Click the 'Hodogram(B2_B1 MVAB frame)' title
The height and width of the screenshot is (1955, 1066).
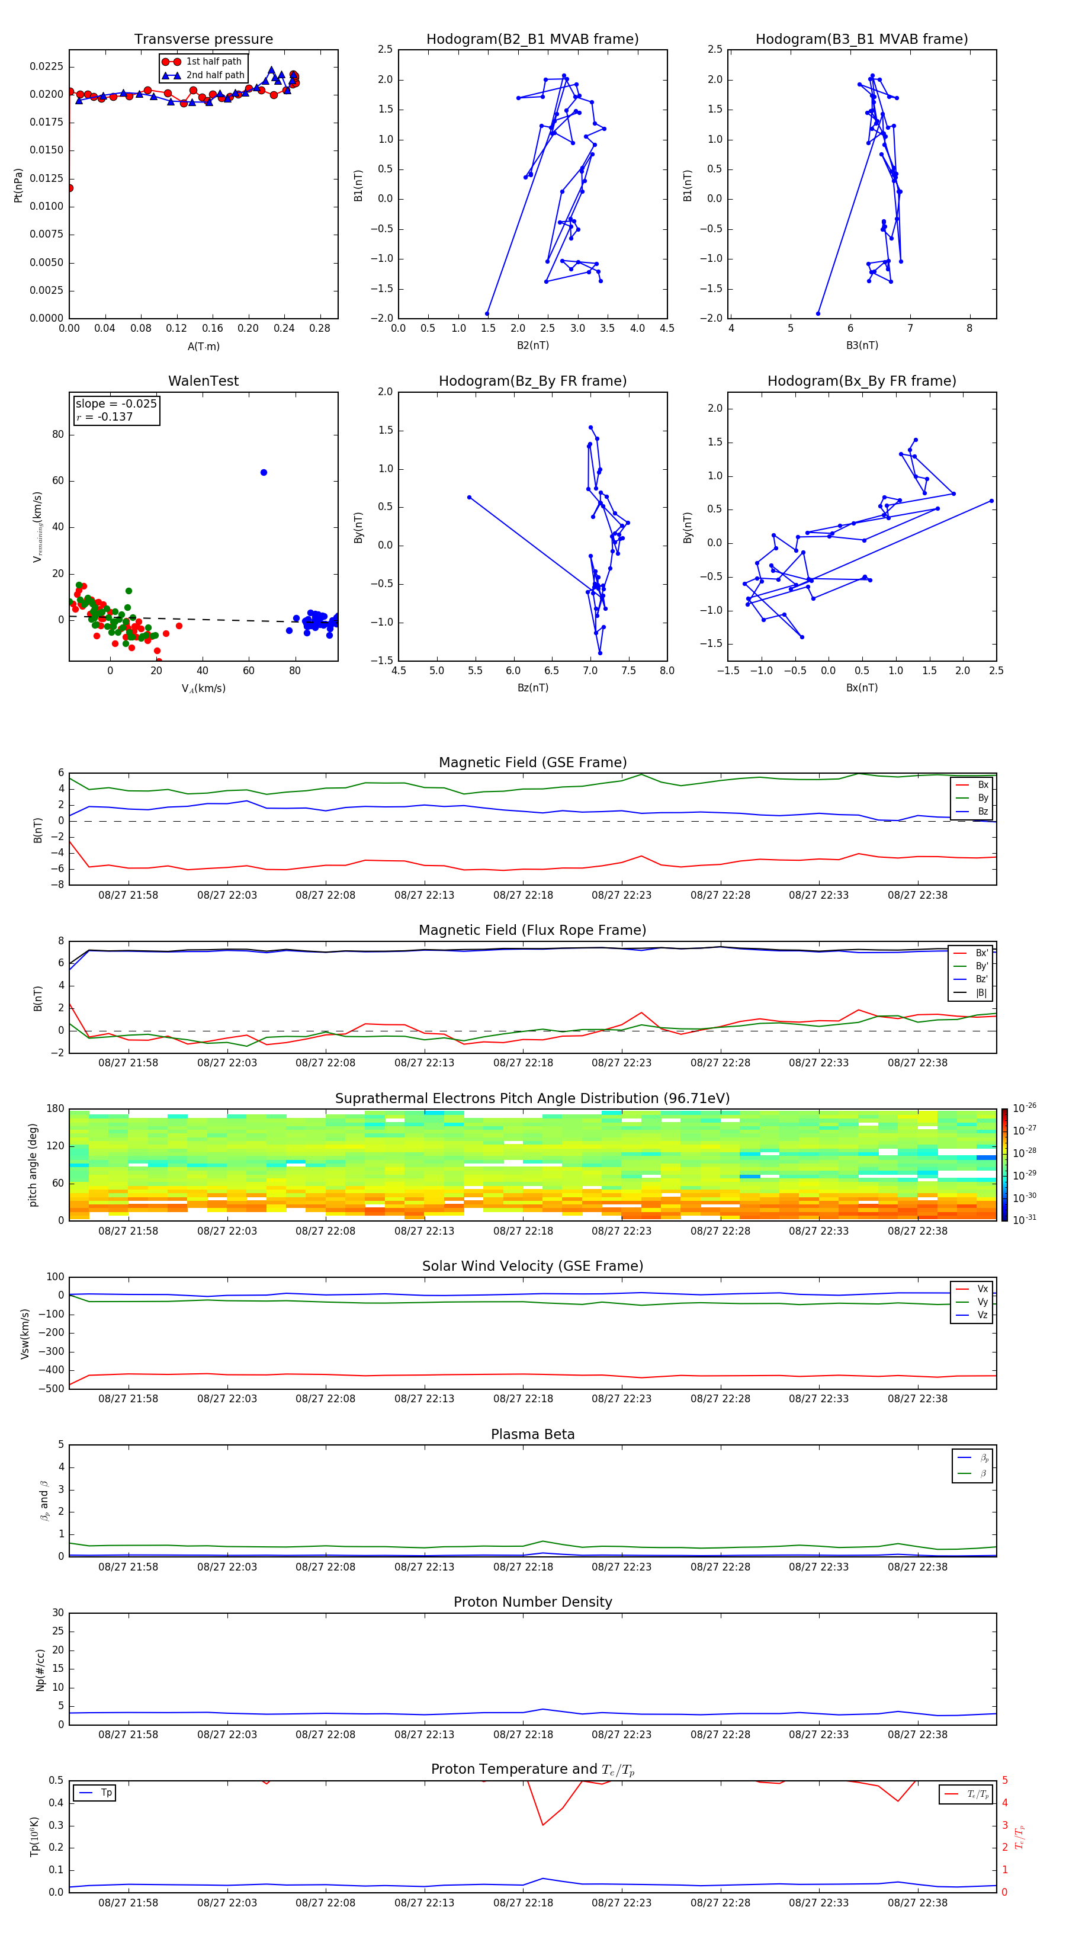pos(532,39)
